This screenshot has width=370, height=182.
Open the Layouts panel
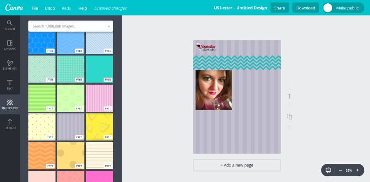(x=10, y=45)
